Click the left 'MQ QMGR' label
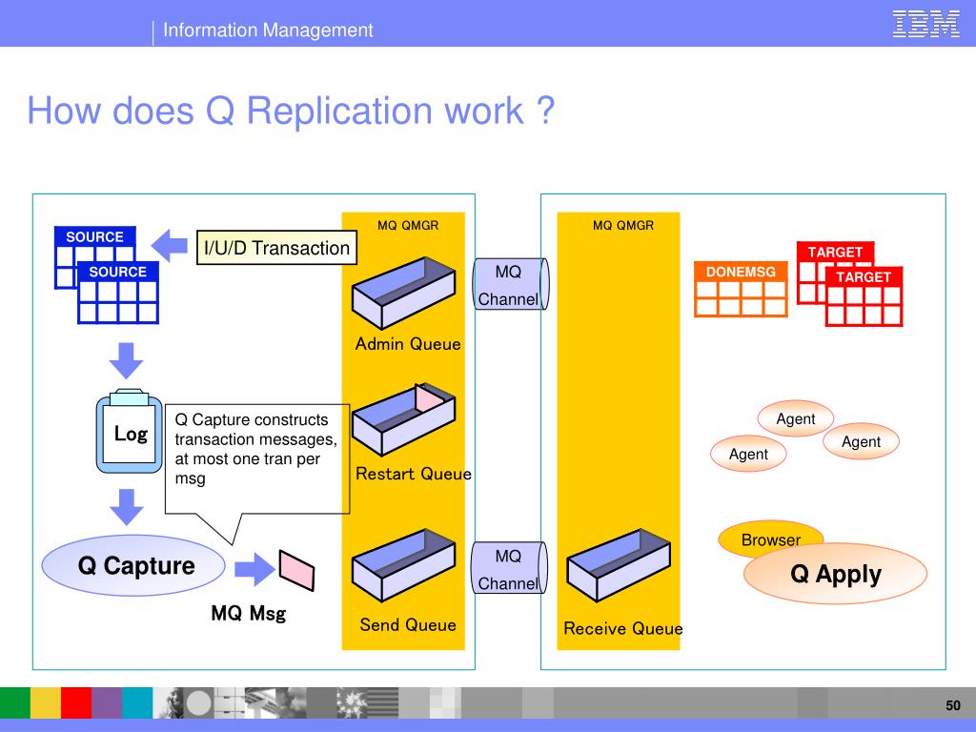Viewport: 976px width, 732px height. 408,225
